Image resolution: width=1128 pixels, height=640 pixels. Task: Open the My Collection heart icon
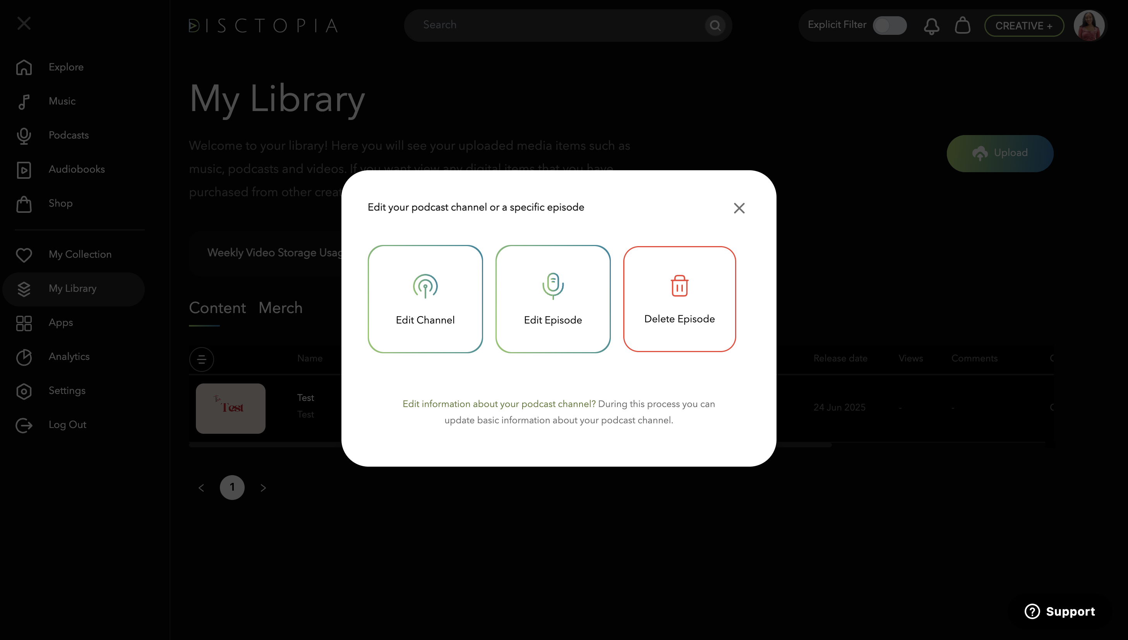24,255
